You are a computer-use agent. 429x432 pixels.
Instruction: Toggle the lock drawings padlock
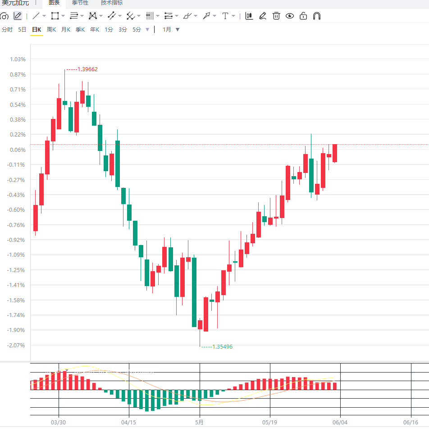303,16
